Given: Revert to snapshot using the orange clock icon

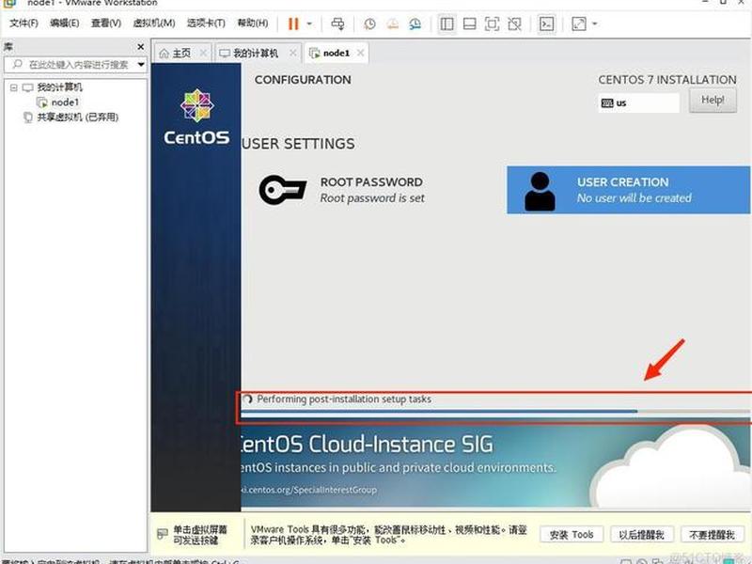Looking at the screenshot, I should [x=393, y=23].
